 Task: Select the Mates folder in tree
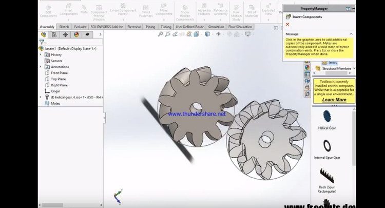tap(52, 103)
